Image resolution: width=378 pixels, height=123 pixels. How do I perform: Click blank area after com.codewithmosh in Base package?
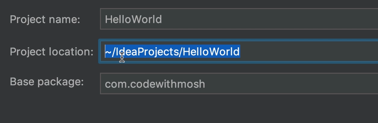[x=286, y=84]
